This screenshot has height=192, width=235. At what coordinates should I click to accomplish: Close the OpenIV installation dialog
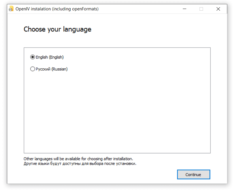(x=218, y=9)
